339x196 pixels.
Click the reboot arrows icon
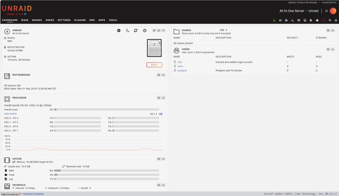click(x=136, y=30)
